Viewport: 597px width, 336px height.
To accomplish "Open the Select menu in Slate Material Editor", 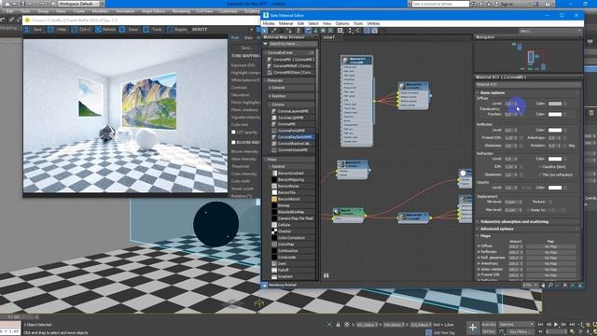I will [313, 23].
